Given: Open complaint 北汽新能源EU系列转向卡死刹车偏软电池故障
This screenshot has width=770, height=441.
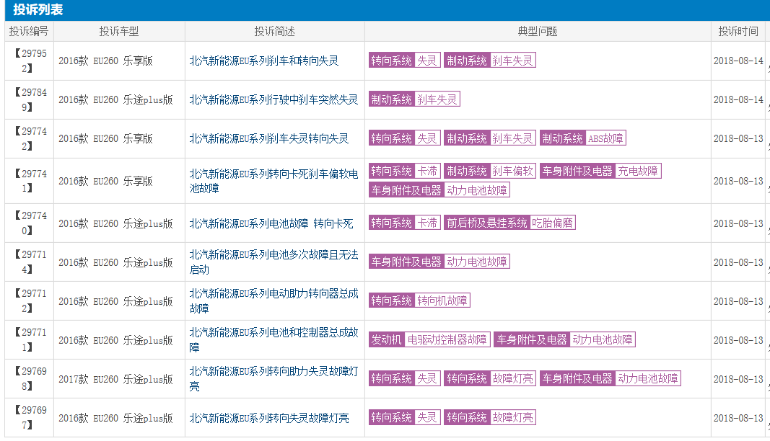Looking at the screenshot, I should point(274,181).
